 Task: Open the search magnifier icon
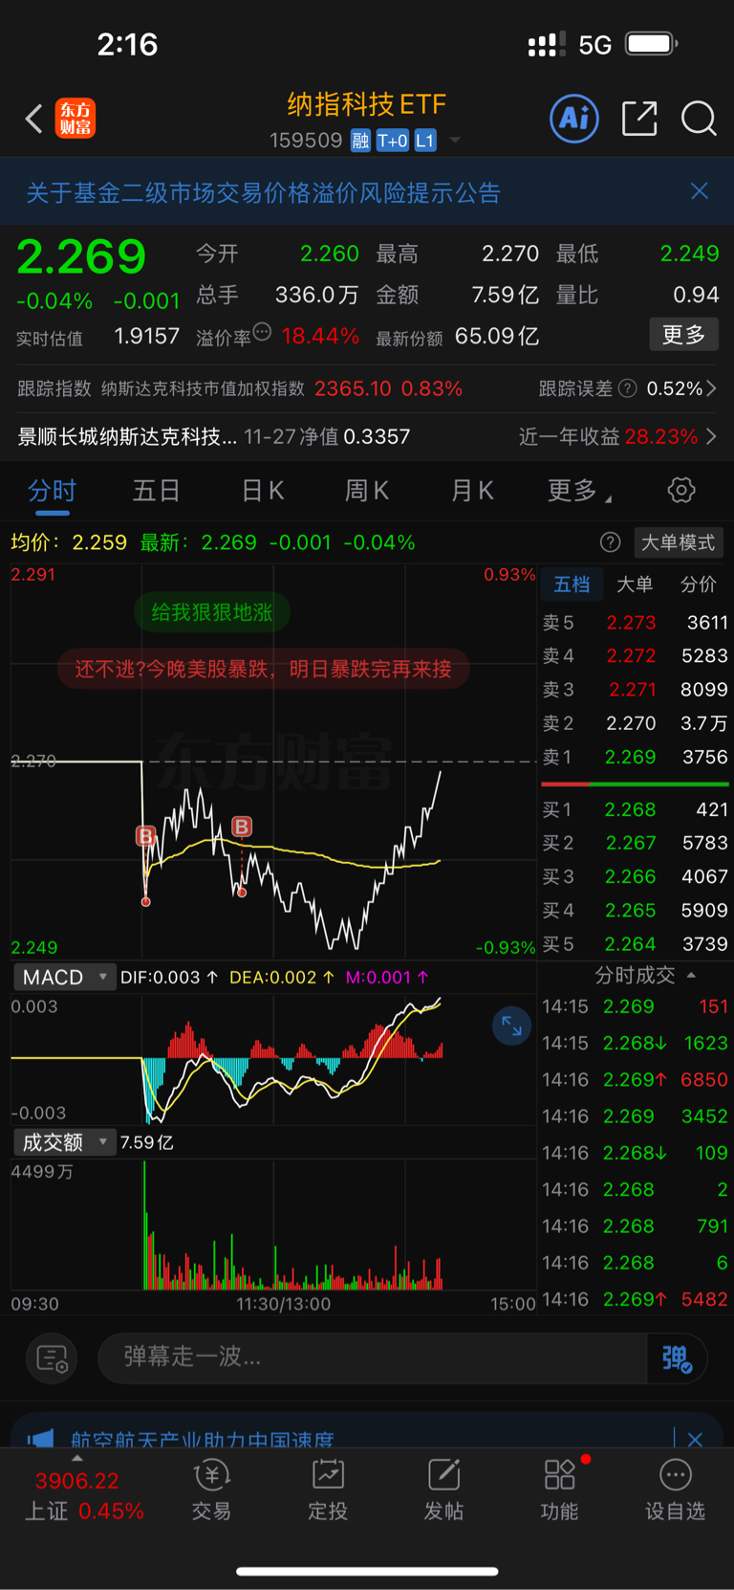tap(699, 119)
